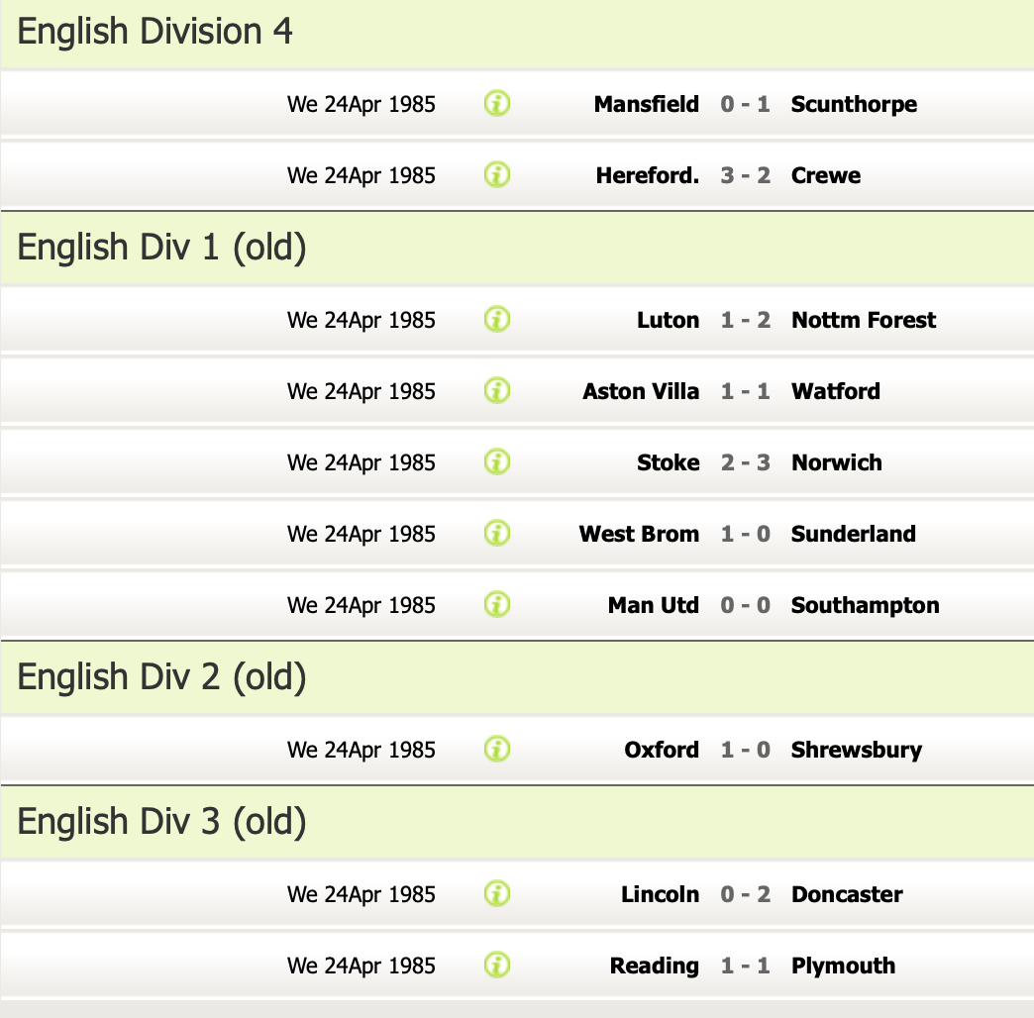Open info icon for West Brom vs Sunderland
The image size is (1034, 1018).
click(x=497, y=534)
